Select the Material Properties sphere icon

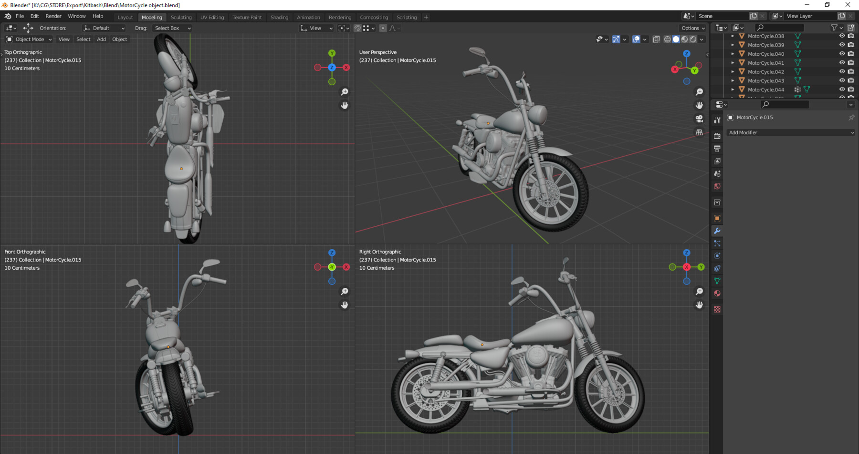coord(717,293)
